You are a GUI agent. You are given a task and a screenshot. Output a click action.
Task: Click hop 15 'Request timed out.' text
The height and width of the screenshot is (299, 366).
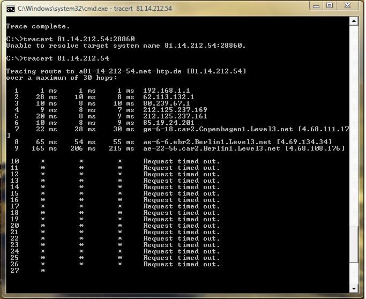[x=182, y=193]
